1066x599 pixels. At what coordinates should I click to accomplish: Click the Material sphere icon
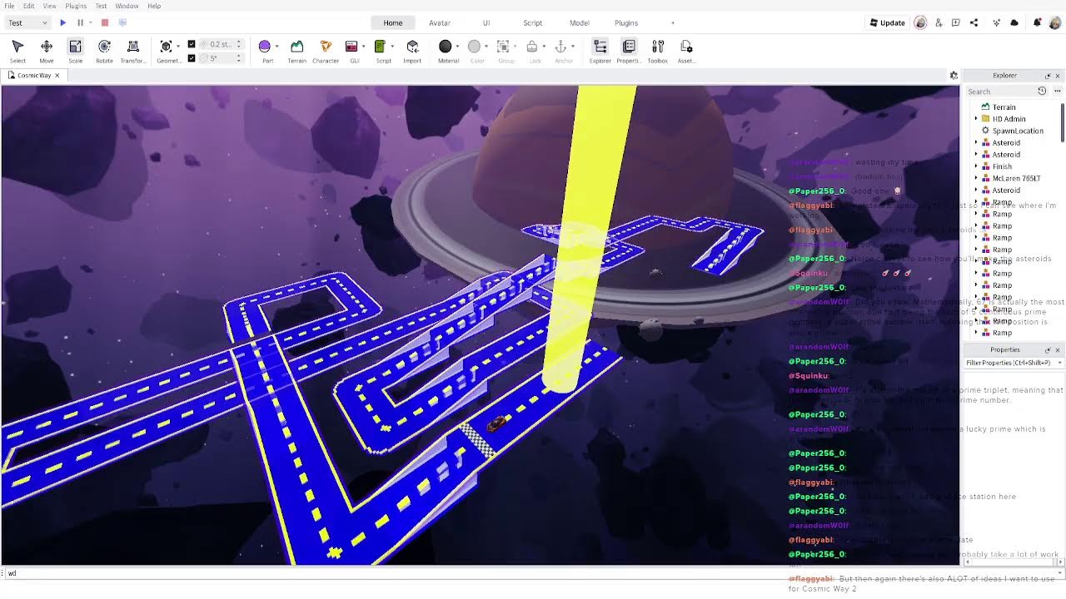(x=446, y=47)
